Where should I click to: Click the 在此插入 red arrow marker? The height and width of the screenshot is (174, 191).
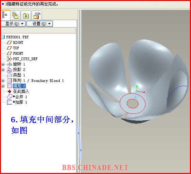pos(9,91)
